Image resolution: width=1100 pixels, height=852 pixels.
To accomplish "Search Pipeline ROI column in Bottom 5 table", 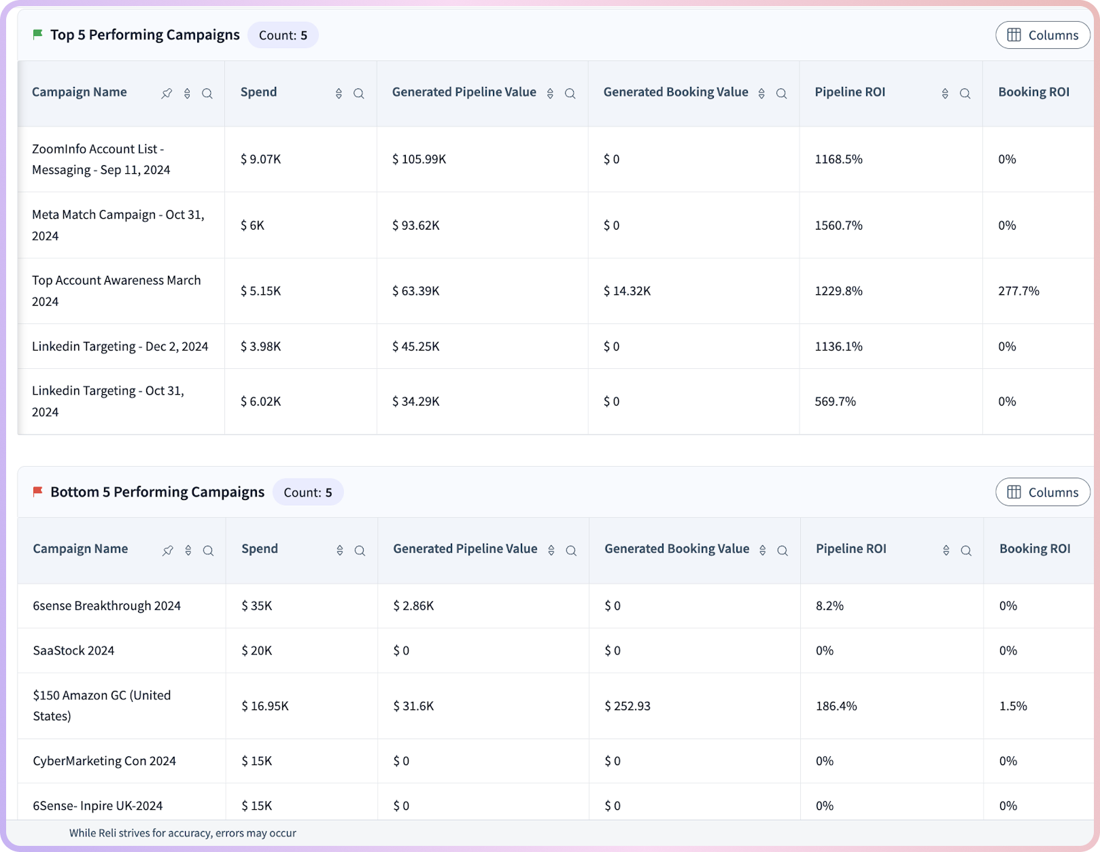I will click(x=967, y=550).
